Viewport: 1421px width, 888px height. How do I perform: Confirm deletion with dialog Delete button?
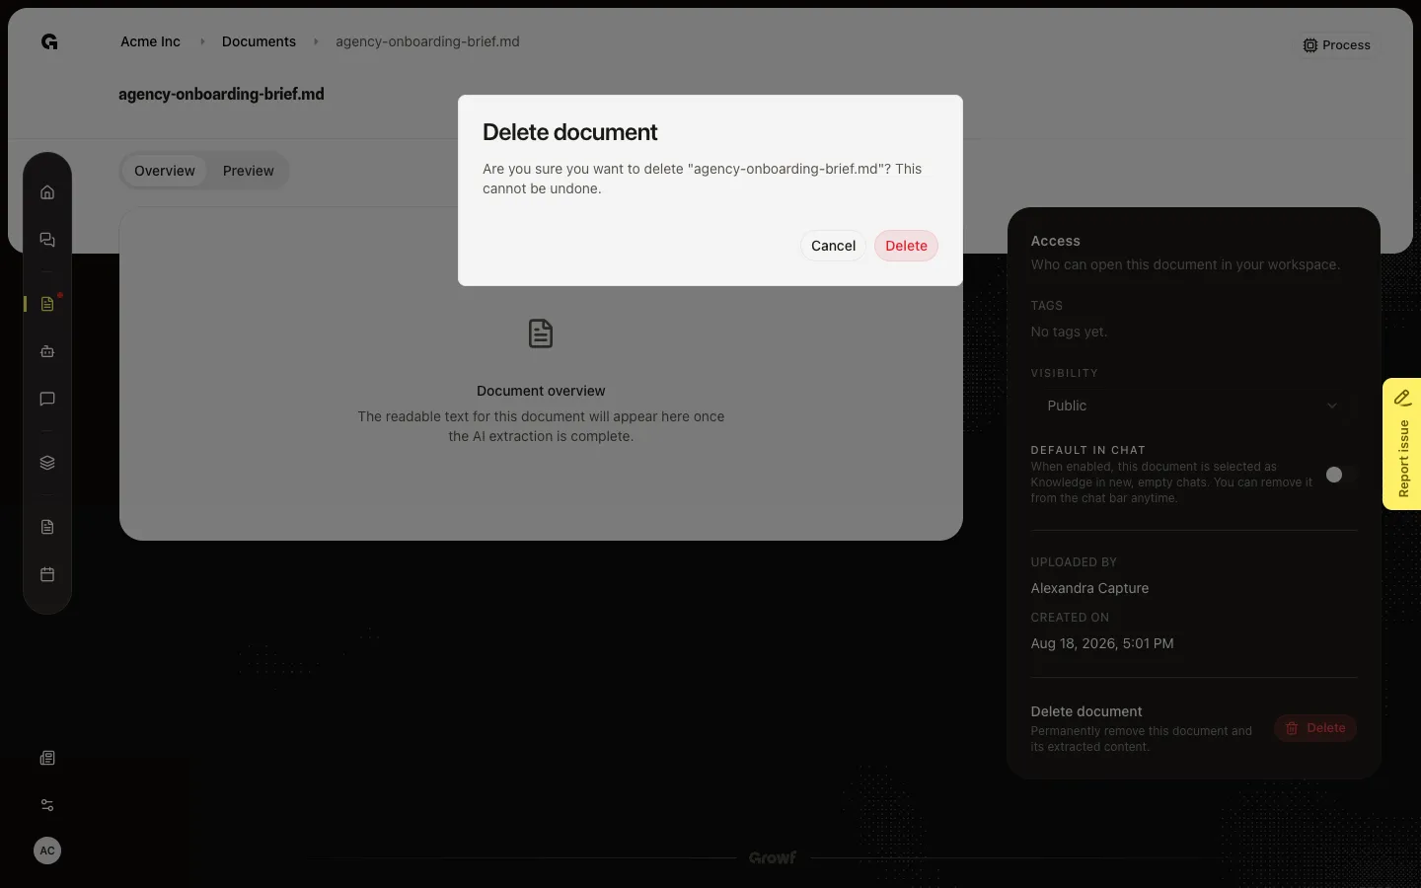tap(906, 246)
